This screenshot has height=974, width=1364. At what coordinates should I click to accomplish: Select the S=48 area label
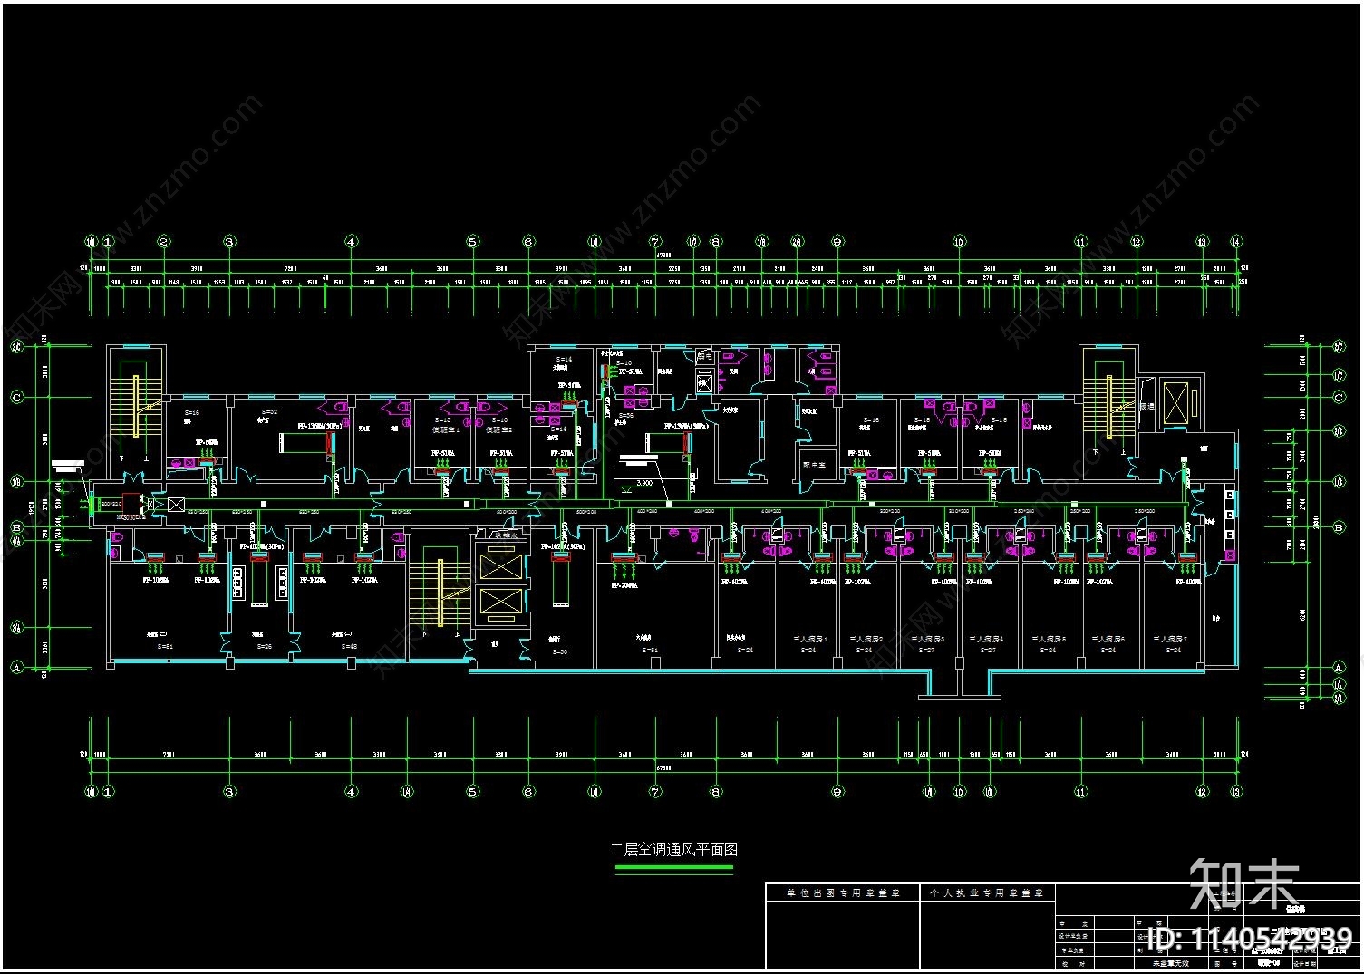[348, 646]
